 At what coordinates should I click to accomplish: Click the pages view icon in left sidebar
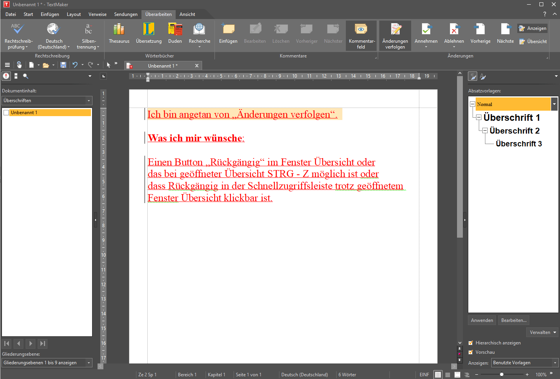(16, 76)
